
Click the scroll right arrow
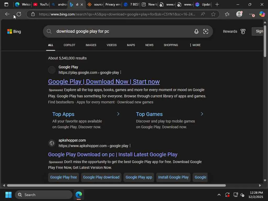[x=260, y=185]
